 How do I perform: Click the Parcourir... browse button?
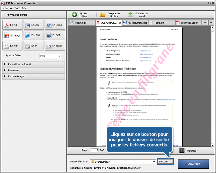165,162
